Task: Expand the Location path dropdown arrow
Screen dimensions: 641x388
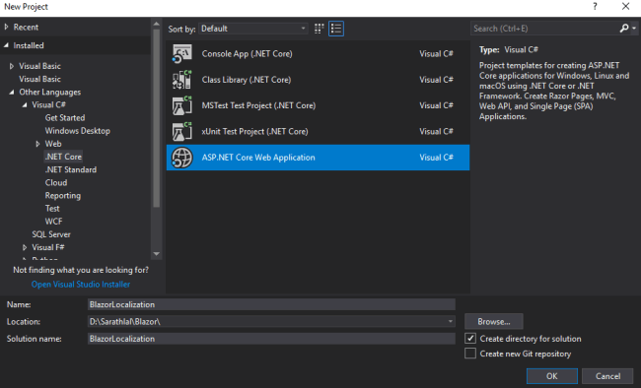Action: click(450, 321)
